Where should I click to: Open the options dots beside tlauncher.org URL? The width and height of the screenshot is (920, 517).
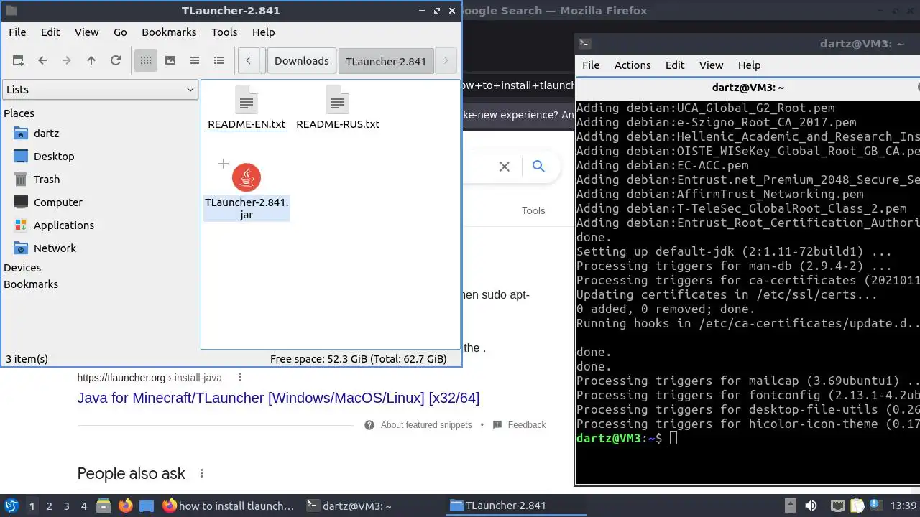240,378
